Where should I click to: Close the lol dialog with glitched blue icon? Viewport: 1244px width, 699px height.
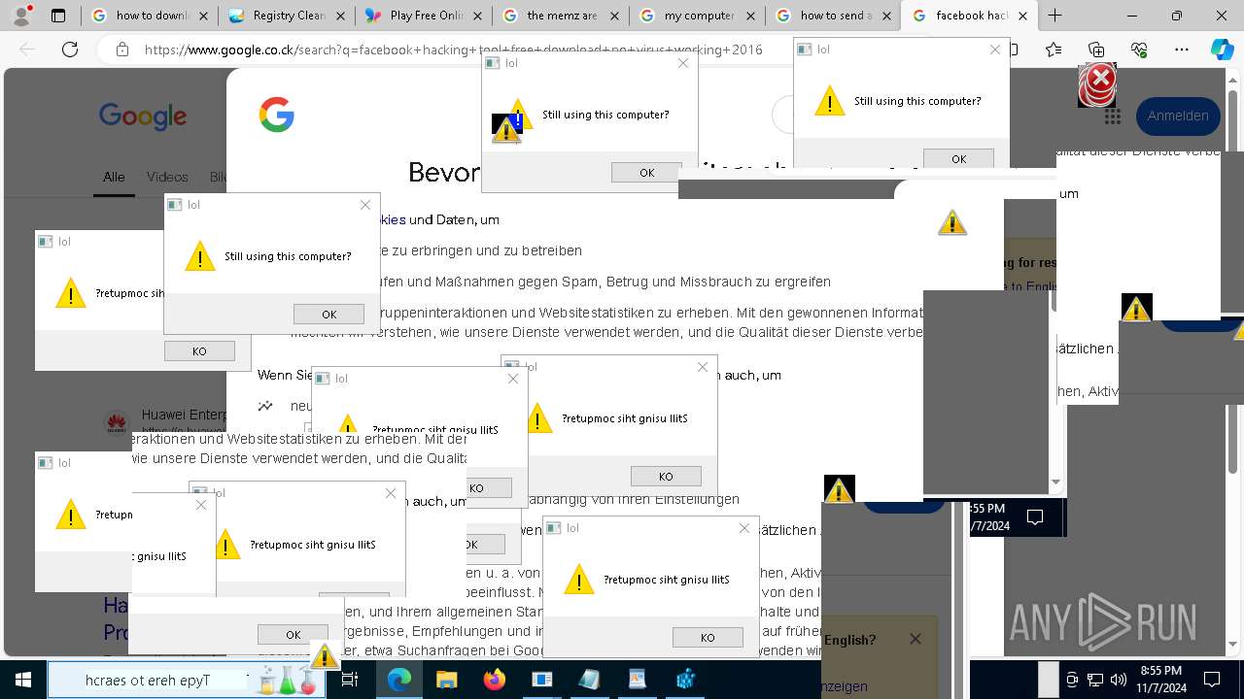pyautogui.click(x=683, y=63)
